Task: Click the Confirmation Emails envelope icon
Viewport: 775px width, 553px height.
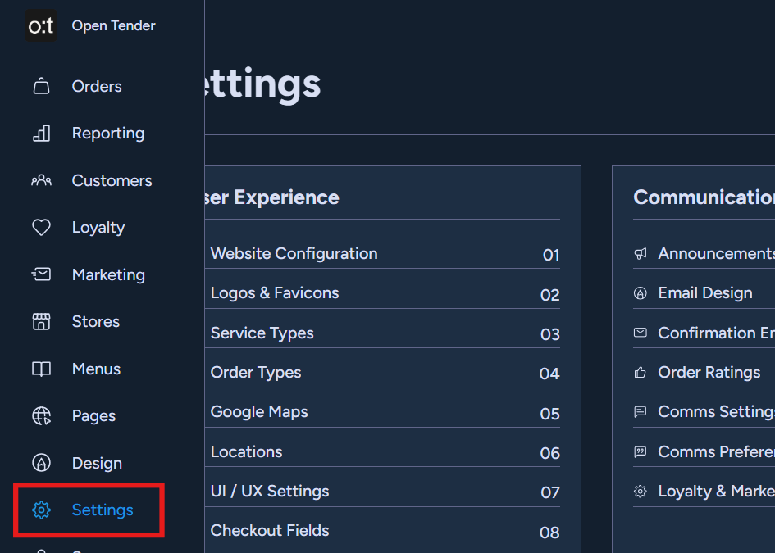Action: tap(640, 333)
